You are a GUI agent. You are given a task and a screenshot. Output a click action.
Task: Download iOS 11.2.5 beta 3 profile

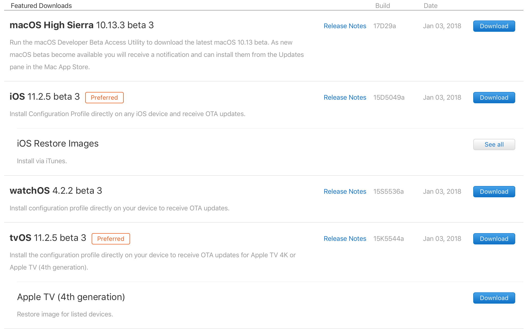[x=494, y=98]
